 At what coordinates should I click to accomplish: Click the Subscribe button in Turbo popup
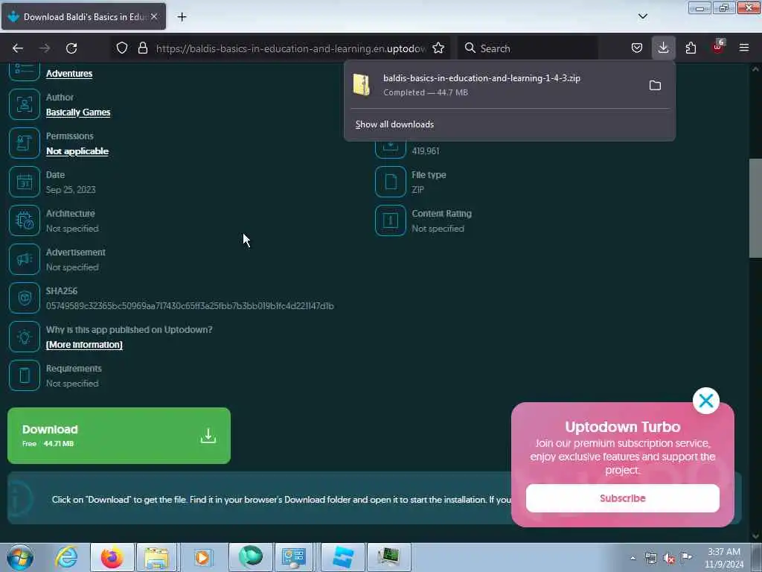[623, 498]
